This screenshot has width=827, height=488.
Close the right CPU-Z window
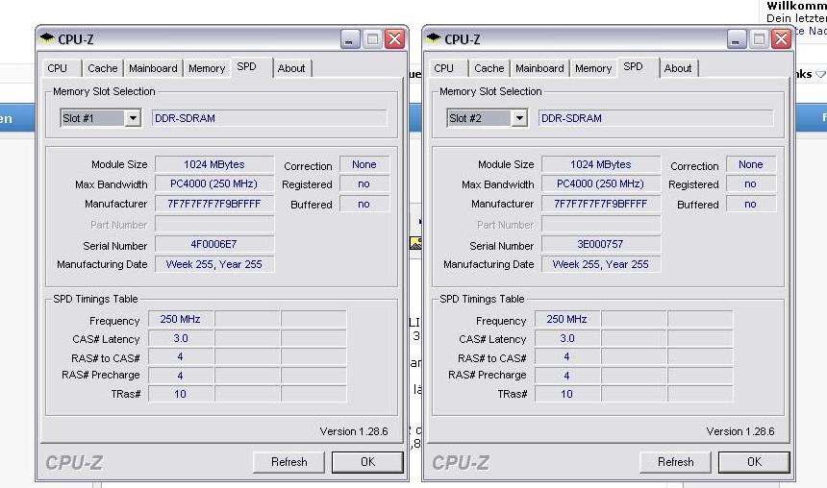[x=781, y=39]
